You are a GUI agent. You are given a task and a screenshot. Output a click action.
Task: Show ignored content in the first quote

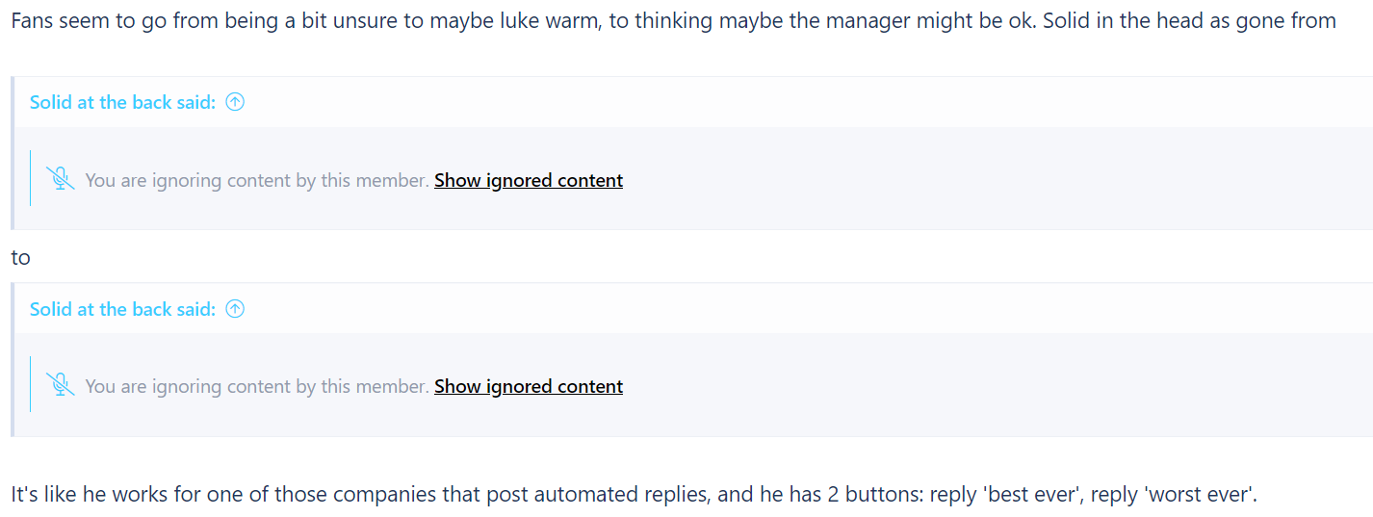(x=529, y=180)
